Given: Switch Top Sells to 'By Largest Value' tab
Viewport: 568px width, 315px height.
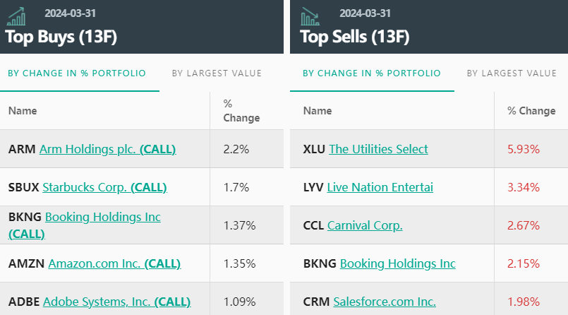Looking at the screenshot, I should 512,73.
